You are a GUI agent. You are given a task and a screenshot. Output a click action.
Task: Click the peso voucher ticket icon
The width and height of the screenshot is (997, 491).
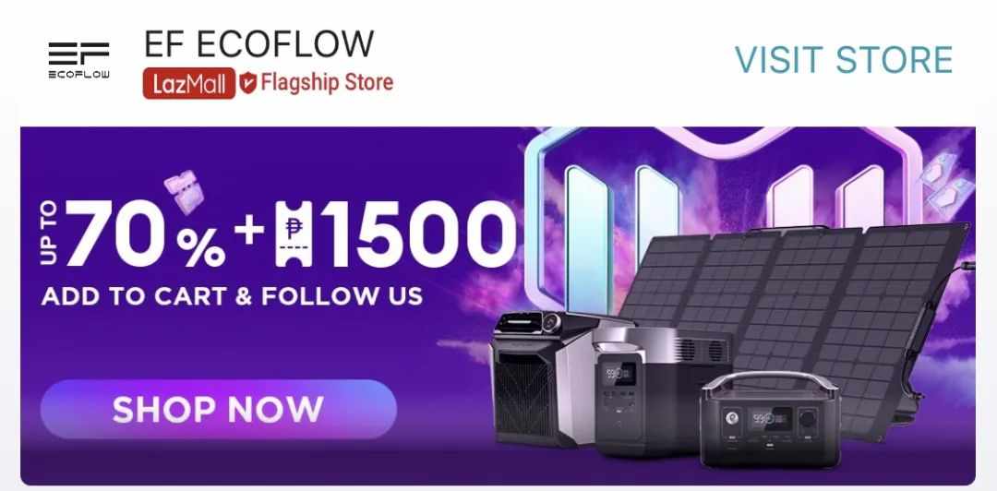pos(294,234)
